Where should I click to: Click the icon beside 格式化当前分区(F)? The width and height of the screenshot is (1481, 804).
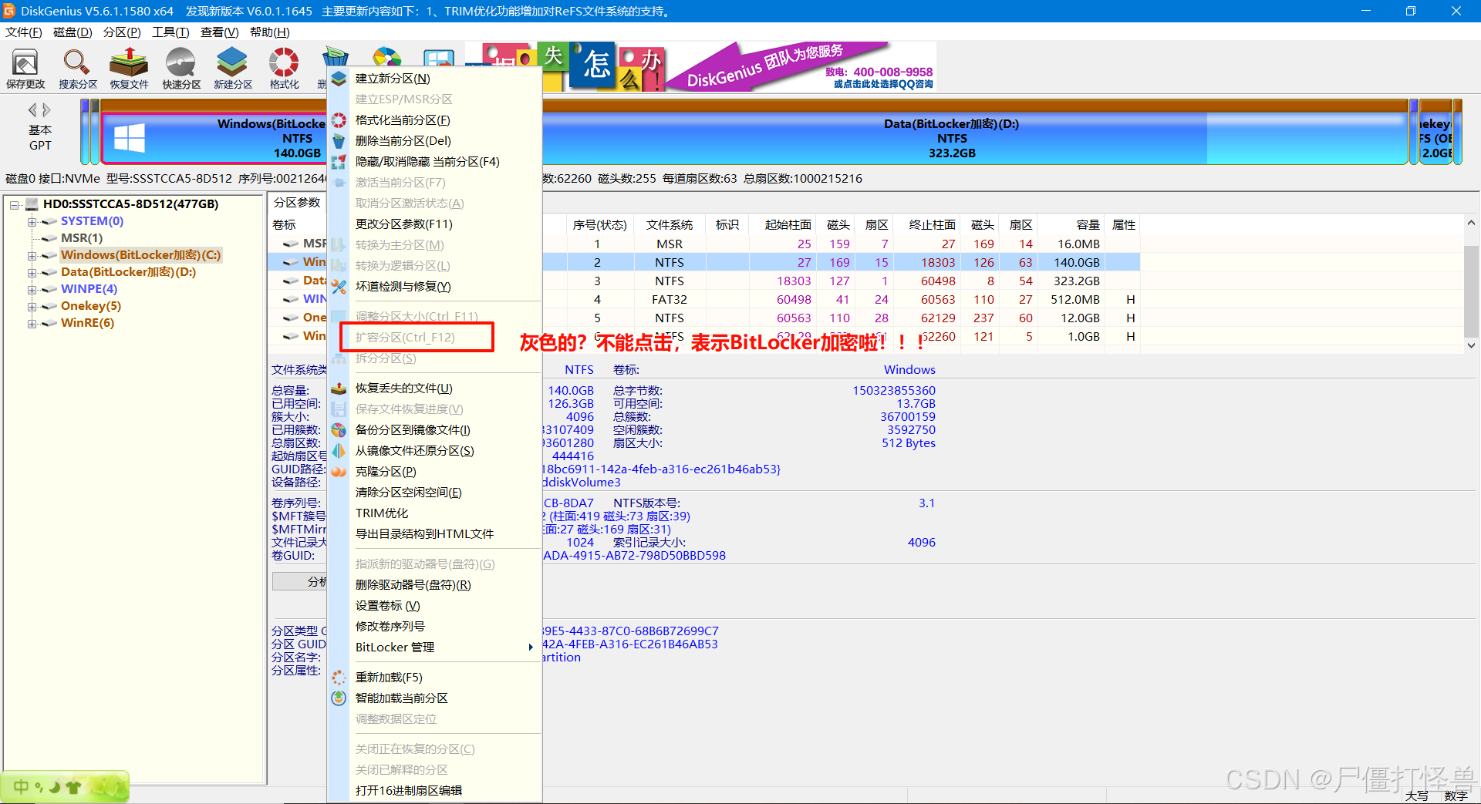point(339,120)
